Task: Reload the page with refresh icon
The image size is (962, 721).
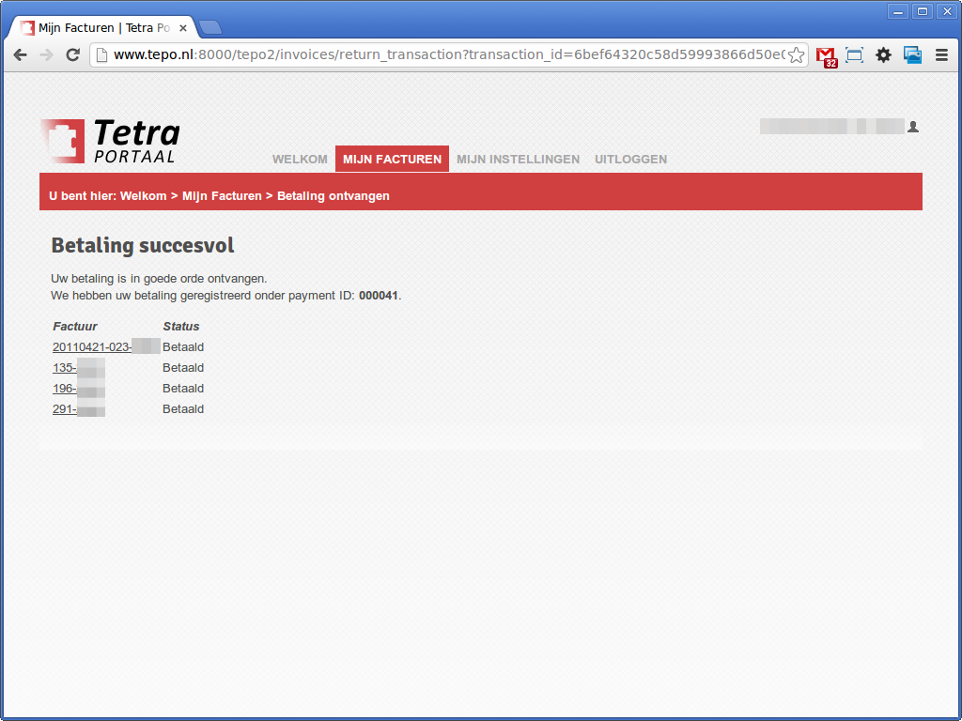Action: coord(72,55)
